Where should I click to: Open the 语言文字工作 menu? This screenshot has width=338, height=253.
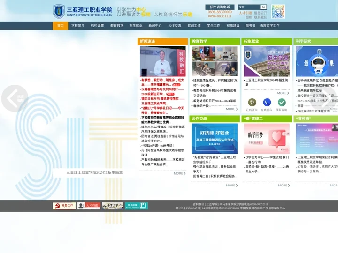coord(269,26)
